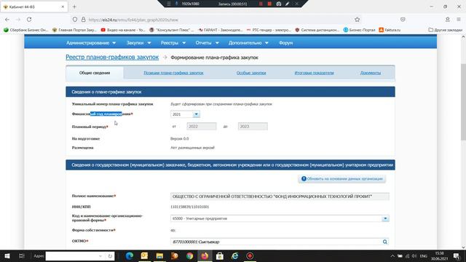Bookmark this page using the star icon
This screenshot has width=466, height=262.
(x=358, y=20)
